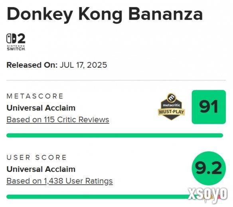The width and height of the screenshot is (233, 207).
Task: Click the green Metascore progress bar
Action: (x=115, y=135)
